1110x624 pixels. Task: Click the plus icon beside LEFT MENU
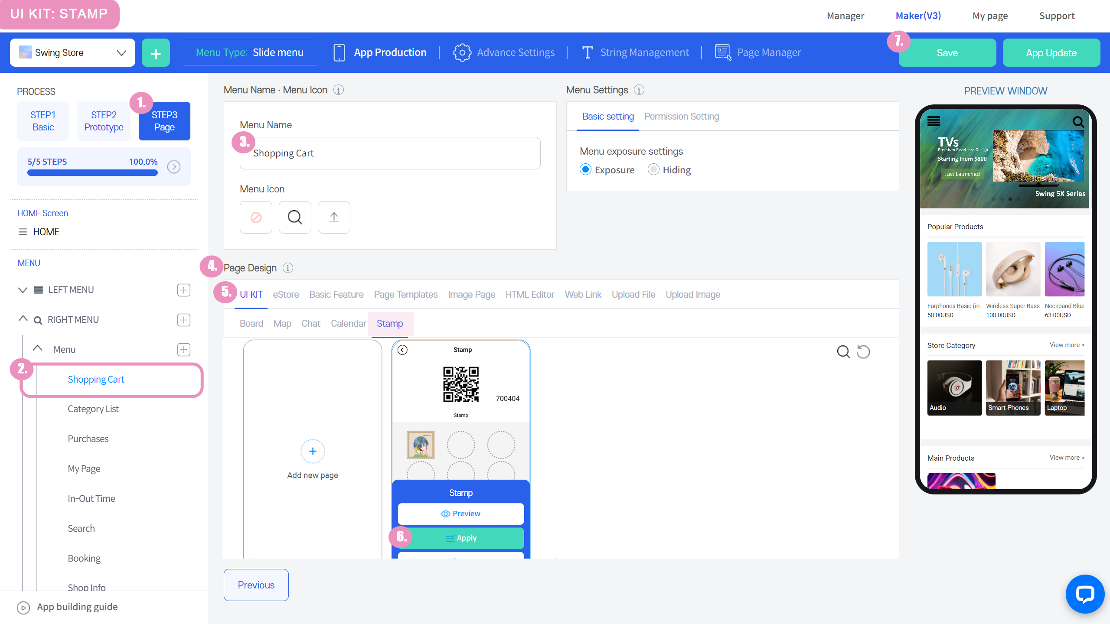184,290
